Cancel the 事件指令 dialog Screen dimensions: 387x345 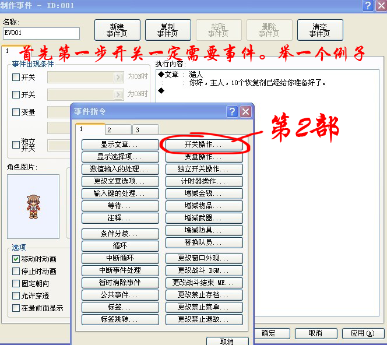pyautogui.click(x=227, y=341)
